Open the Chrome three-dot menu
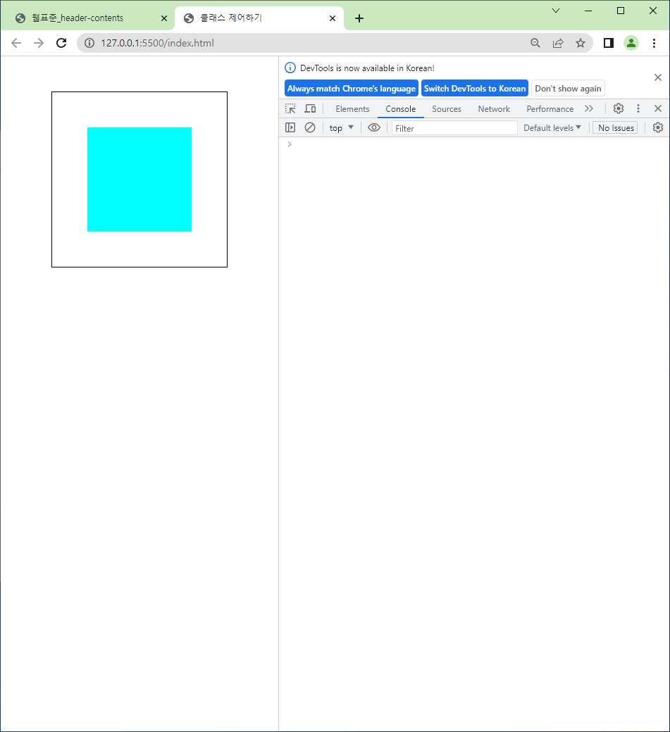This screenshot has height=732, width=670. click(654, 43)
